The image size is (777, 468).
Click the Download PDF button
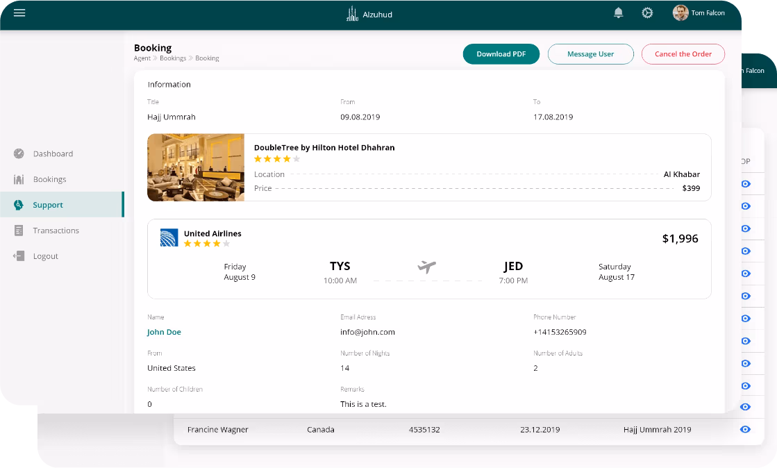click(x=501, y=54)
